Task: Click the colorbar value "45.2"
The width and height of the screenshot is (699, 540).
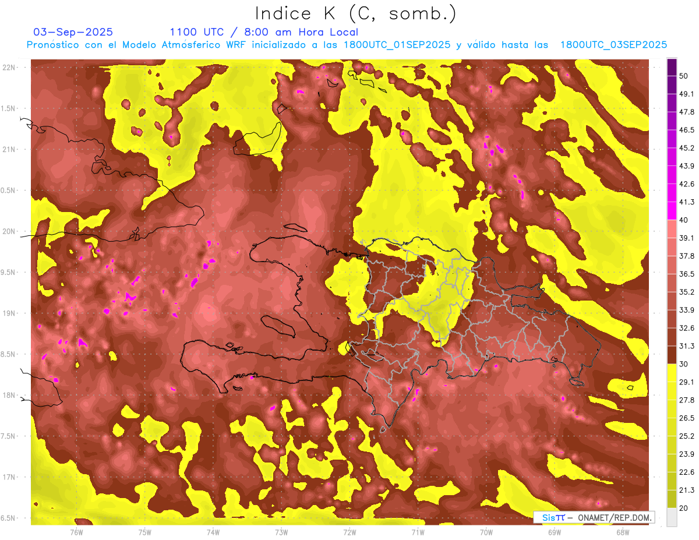Action: 687,148
